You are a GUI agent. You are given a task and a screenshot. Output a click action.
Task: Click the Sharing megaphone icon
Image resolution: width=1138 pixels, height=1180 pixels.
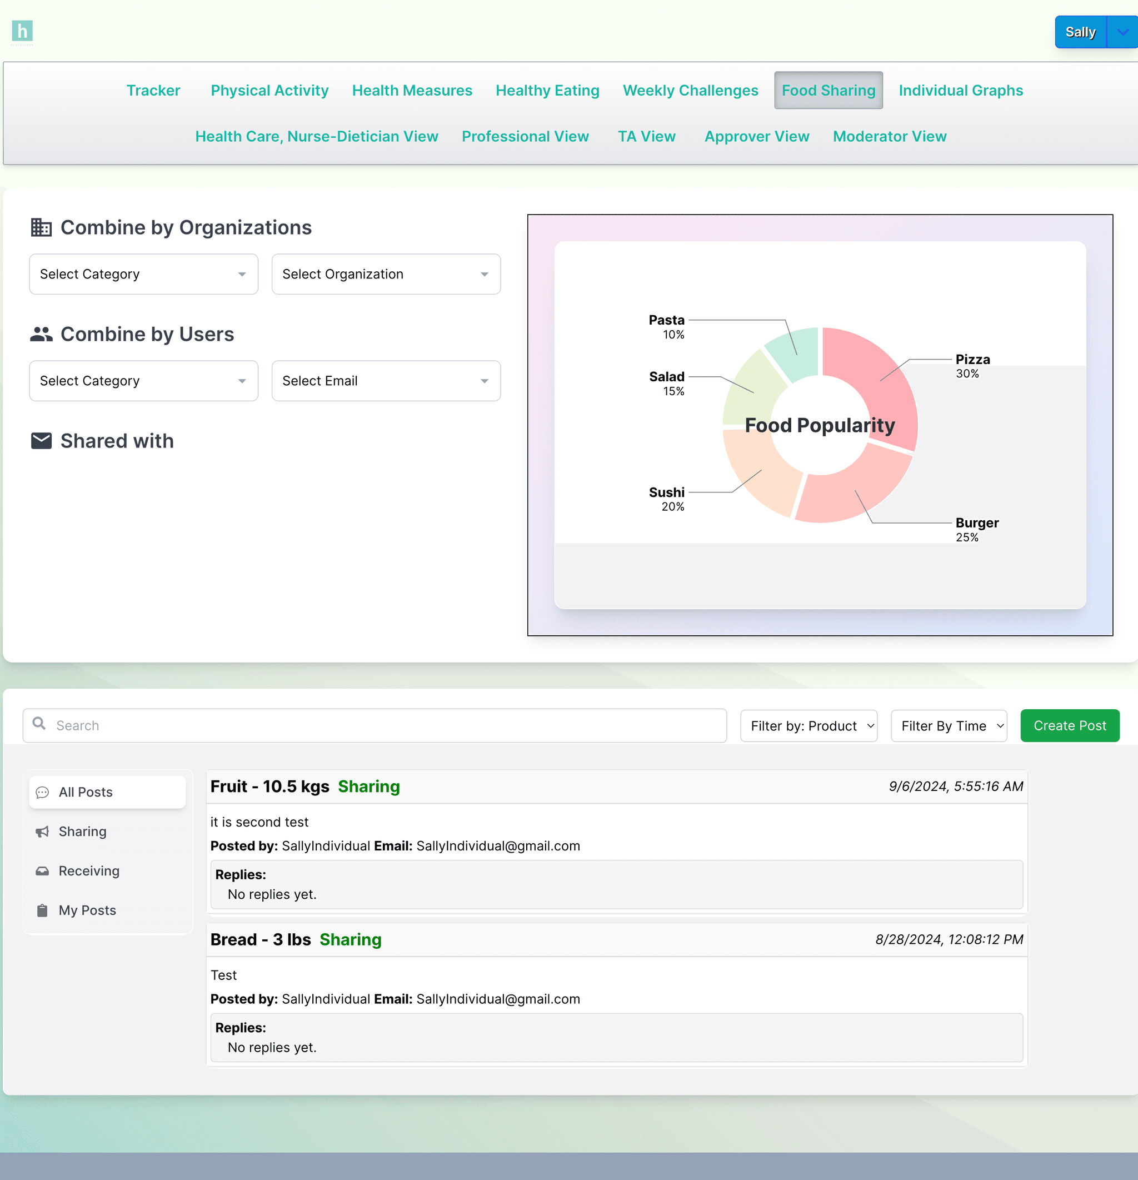click(x=42, y=832)
